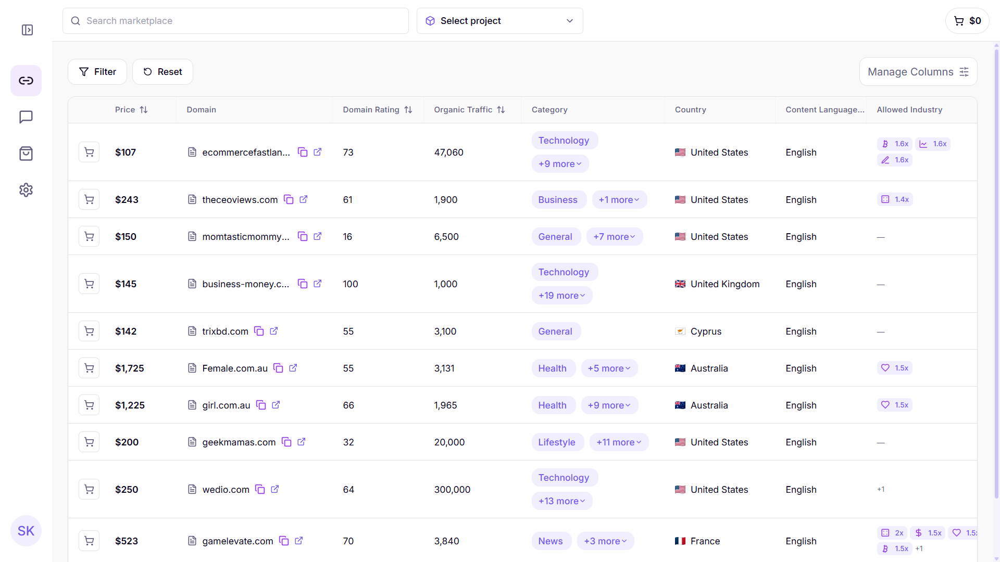Copy the theceoviews.com domain name
Viewport: 1000px width, 562px height.
pos(289,199)
